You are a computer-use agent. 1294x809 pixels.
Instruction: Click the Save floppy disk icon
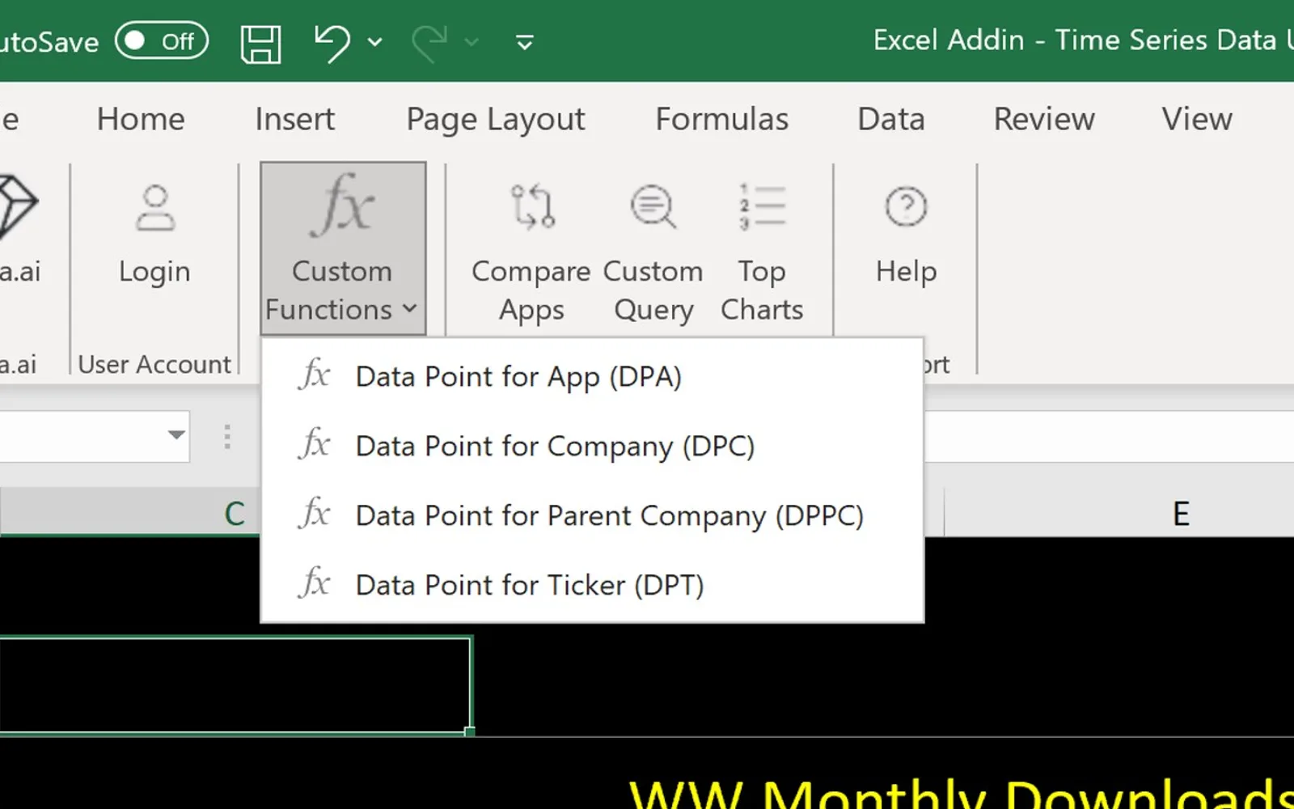(x=261, y=43)
